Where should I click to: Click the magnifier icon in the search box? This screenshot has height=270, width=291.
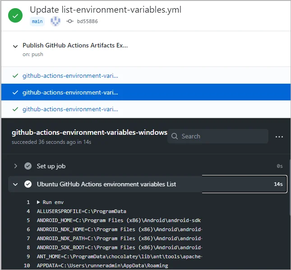point(175,136)
